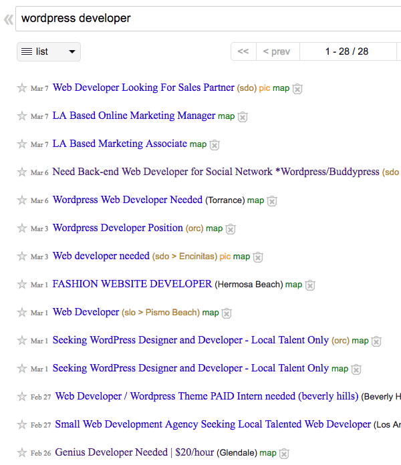
Task: Click the wordpress developer search field
Action: pyautogui.click(x=209, y=19)
